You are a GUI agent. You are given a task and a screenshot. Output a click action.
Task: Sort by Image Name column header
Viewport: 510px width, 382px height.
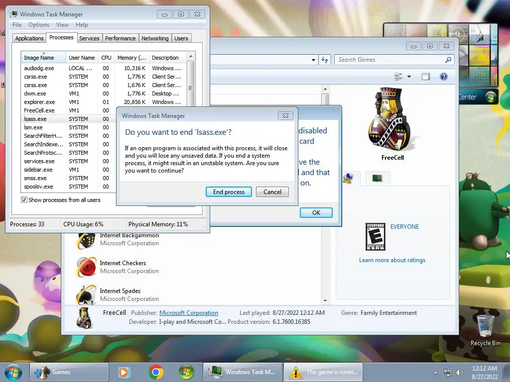coord(43,58)
